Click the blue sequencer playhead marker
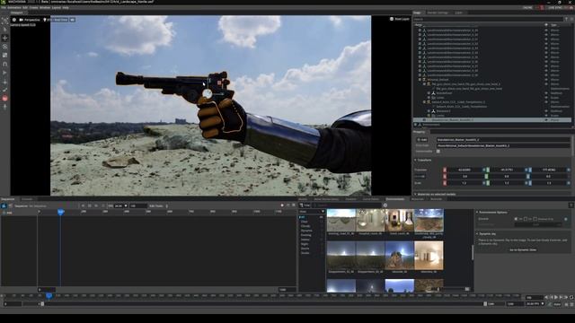This screenshot has width=575, height=323. (61, 212)
